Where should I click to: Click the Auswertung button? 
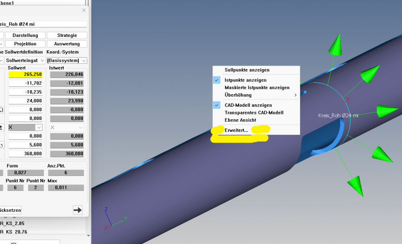pyautogui.click(x=67, y=44)
